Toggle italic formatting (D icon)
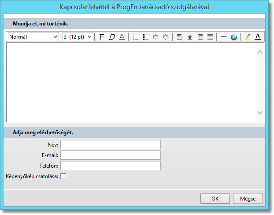274x215 pixels. pyautogui.click(x=112, y=37)
